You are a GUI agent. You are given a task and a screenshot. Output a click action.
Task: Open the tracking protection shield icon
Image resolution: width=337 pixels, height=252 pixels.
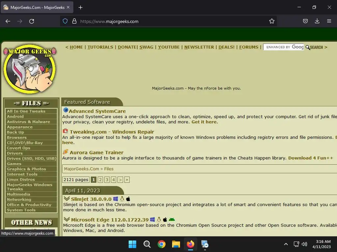65,21
